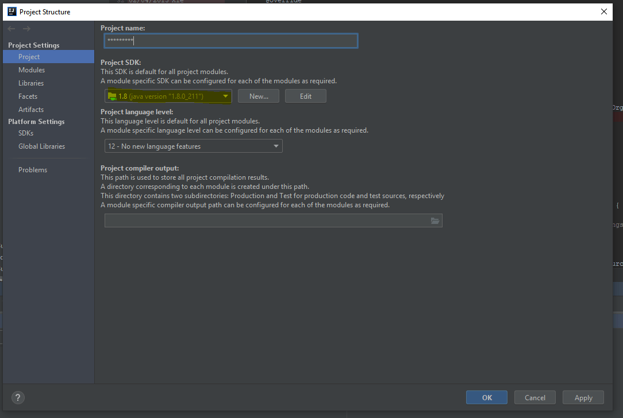Open the Artifacts settings page

31,109
